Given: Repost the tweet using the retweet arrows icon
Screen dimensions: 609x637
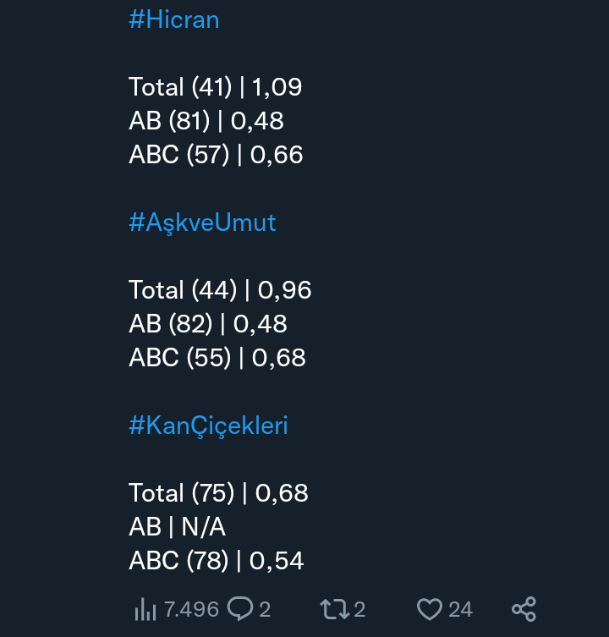Looking at the screenshot, I should pyautogui.click(x=332, y=609).
